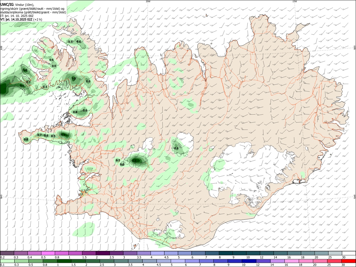Click the '0.2' label under the top legend row
The height and width of the screenshot is (267, 356).
pyautogui.click(x=3, y=257)
